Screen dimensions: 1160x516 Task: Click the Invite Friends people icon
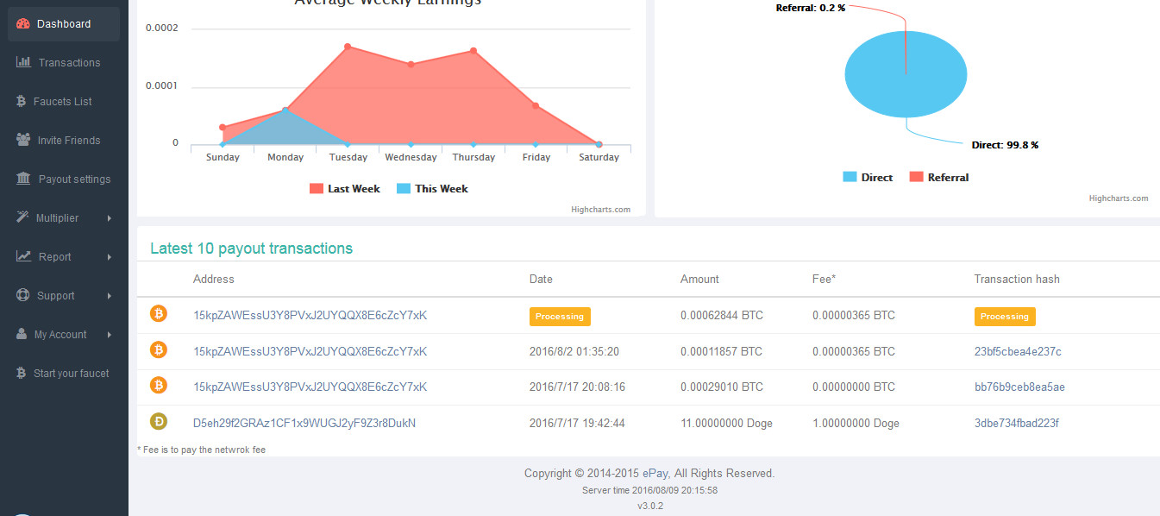(x=23, y=140)
